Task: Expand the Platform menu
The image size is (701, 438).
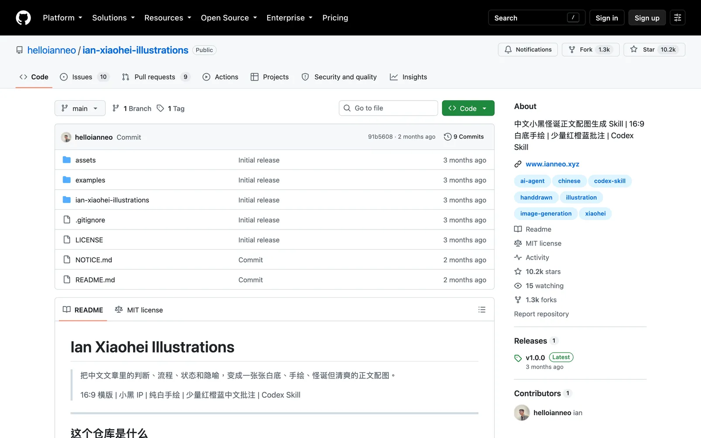Action: [x=63, y=18]
